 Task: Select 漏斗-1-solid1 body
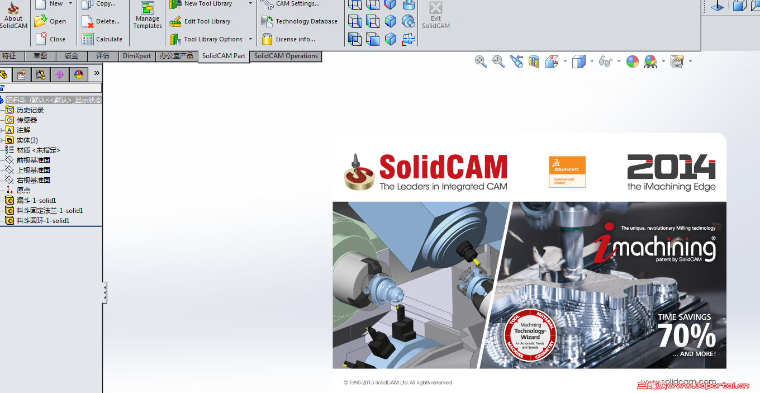pyautogui.click(x=36, y=201)
